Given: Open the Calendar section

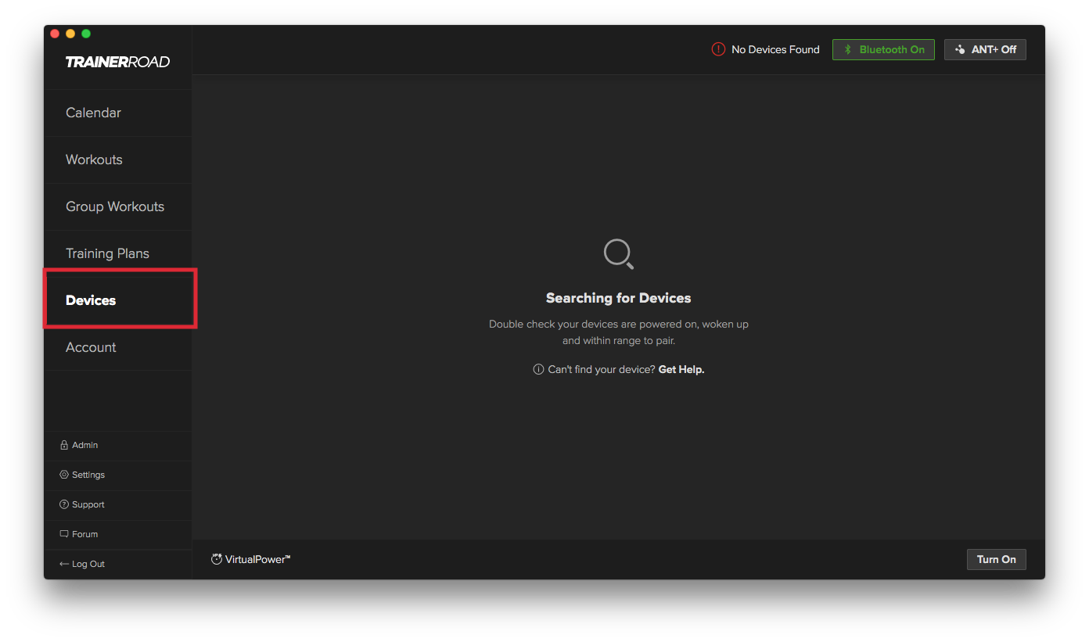Looking at the screenshot, I should pos(117,113).
